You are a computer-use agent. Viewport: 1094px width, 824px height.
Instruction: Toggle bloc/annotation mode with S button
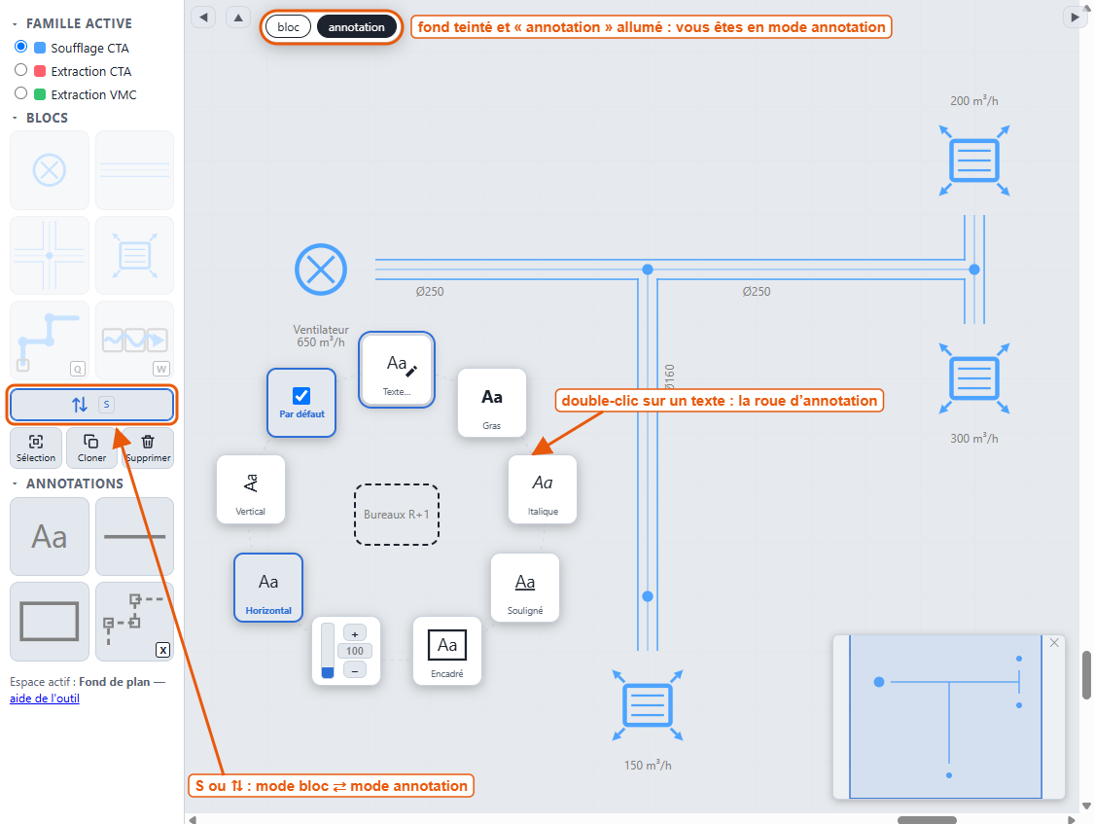[x=92, y=405]
